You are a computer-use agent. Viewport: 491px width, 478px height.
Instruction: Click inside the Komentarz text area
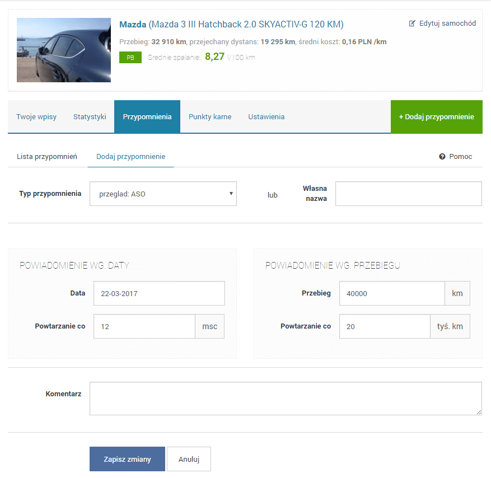tap(286, 399)
